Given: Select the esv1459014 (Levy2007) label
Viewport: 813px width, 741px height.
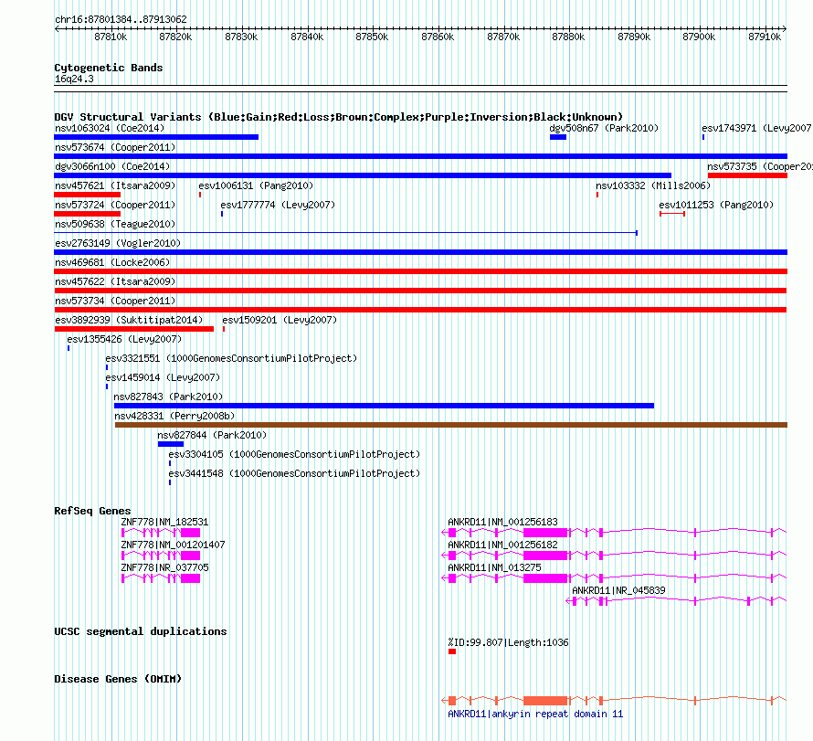Looking at the screenshot, I should click(x=163, y=377).
